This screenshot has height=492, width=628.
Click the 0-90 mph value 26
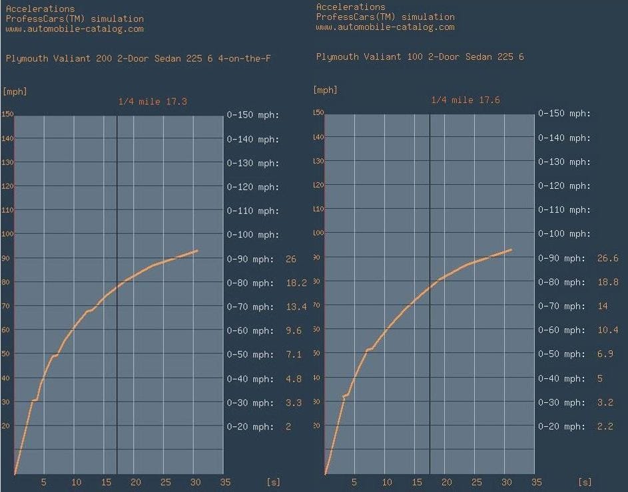pos(291,259)
